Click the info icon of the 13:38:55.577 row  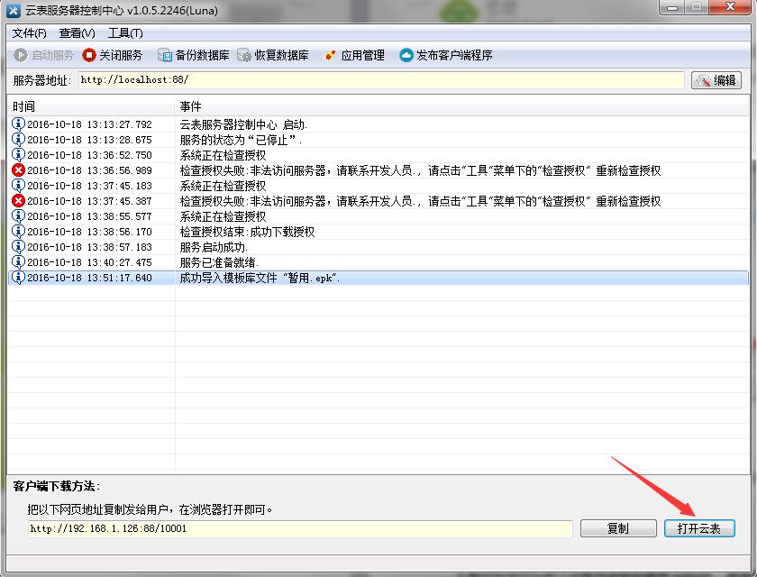18,216
